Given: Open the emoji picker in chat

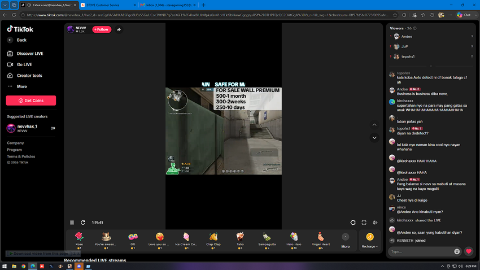Looking at the screenshot, I should [457, 251].
